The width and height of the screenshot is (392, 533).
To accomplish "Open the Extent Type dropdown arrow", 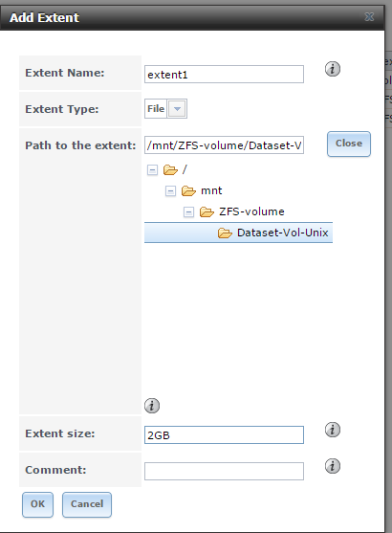I will coord(177,109).
